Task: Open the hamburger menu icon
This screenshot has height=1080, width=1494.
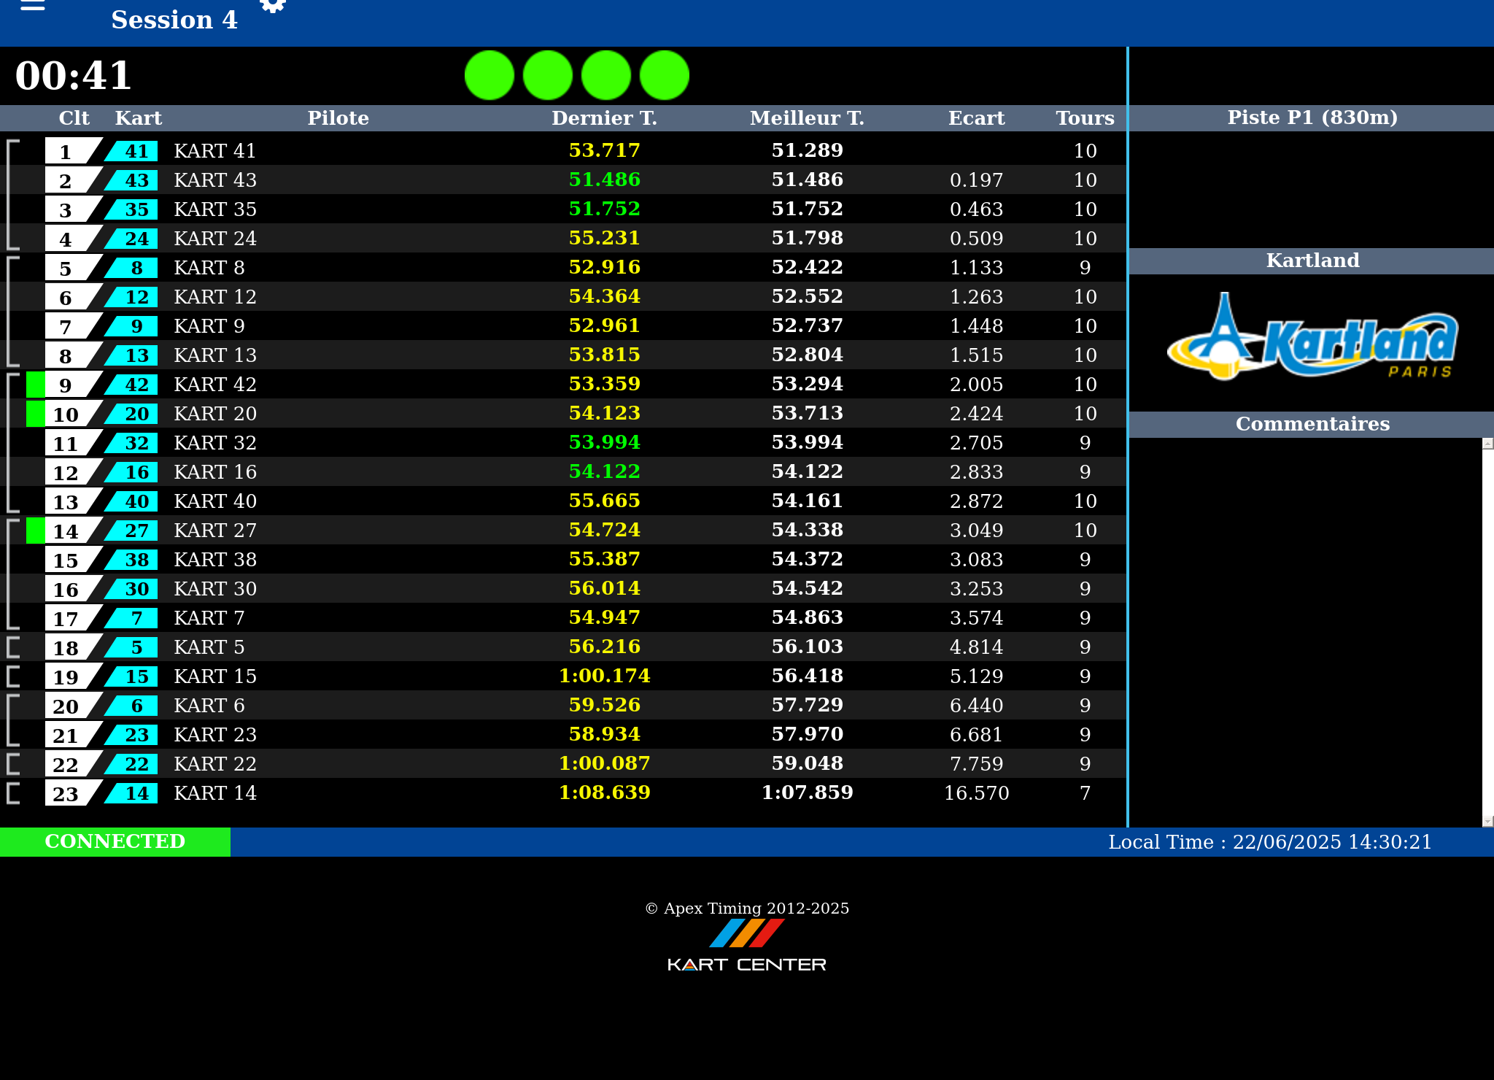Action: [32, 6]
